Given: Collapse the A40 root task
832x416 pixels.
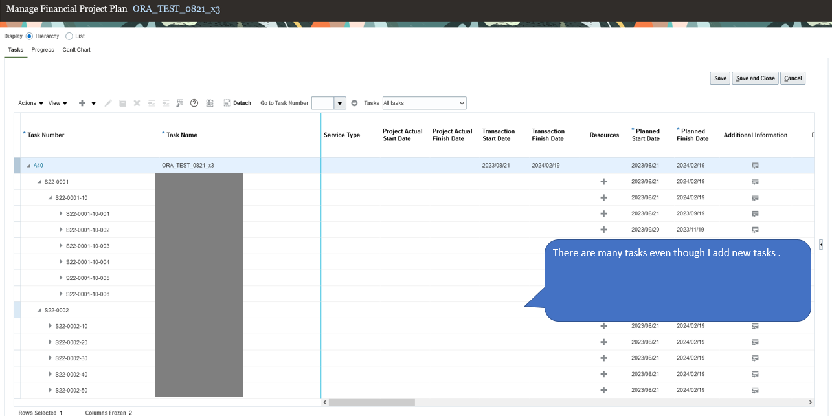Looking at the screenshot, I should (28, 166).
